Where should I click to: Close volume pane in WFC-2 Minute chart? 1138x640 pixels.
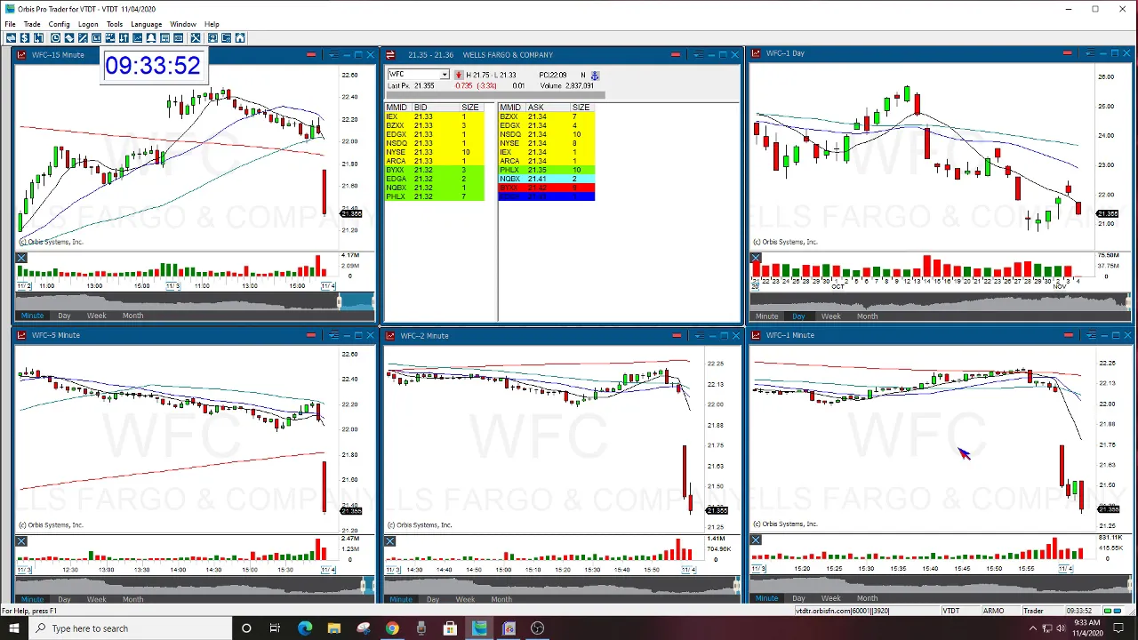(x=390, y=541)
